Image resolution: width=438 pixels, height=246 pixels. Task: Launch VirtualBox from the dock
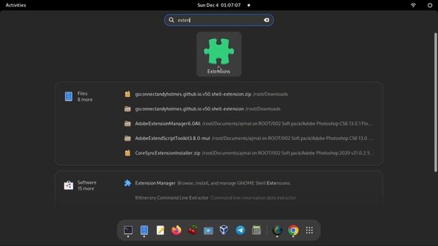tap(224, 230)
